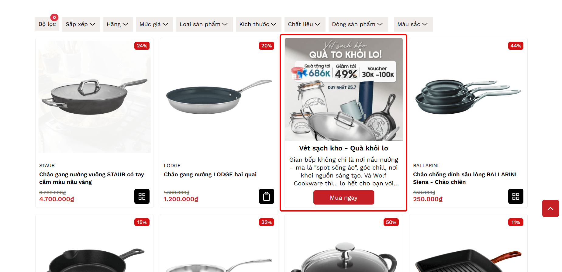Viewport: 562px width, 272px height.
Task: Click the 50% discount badge on glass-lid pot
Action: tap(391, 222)
